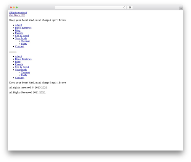Open Blog from the lower navigation list
The height and width of the screenshot is (162, 191).
coord(18,62)
